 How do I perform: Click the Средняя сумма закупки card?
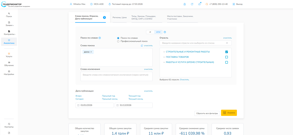pos(156,129)
